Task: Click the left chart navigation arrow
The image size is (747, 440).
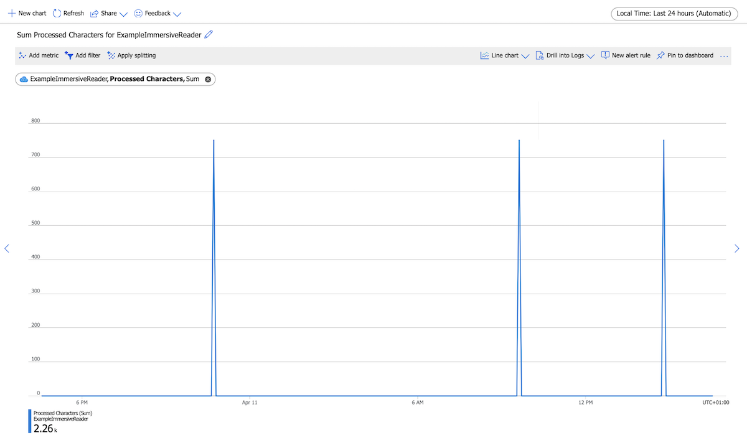Action: tap(7, 248)
